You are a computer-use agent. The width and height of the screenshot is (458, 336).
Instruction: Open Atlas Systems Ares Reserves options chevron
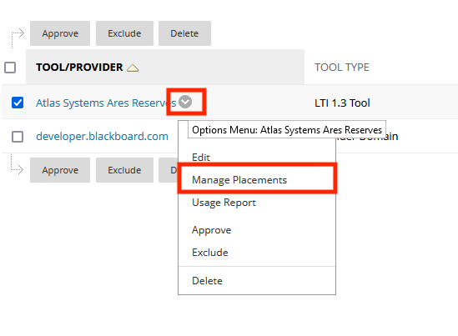[x=185, y=102]
